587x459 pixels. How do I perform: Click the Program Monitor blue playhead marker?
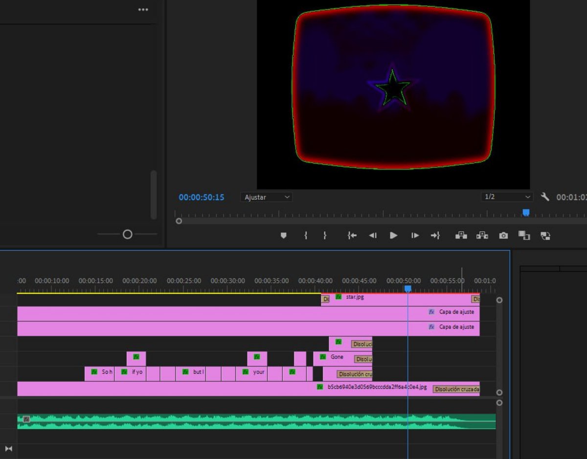coord(526,212)
